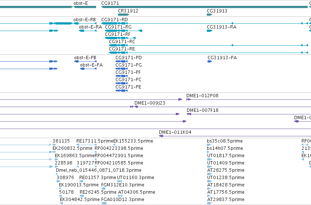Select EST 319727

[x=86, y=163]
